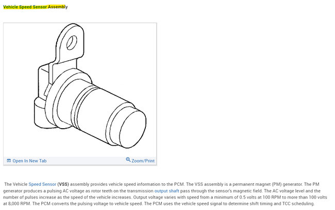Click the permanent magnet (PM) phrase
The height and width of the screenshot is (210, 335).
pyautogui.click(x=257, y=184)
